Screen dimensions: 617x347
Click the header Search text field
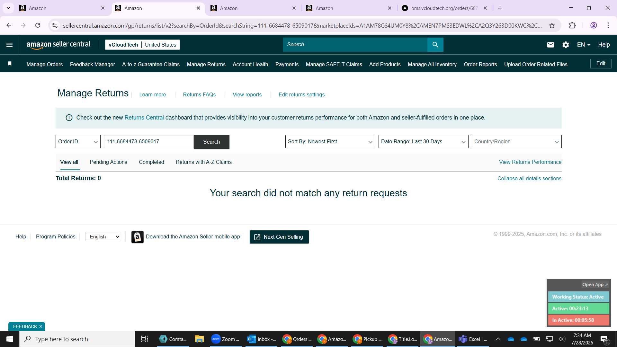[355, 45]
